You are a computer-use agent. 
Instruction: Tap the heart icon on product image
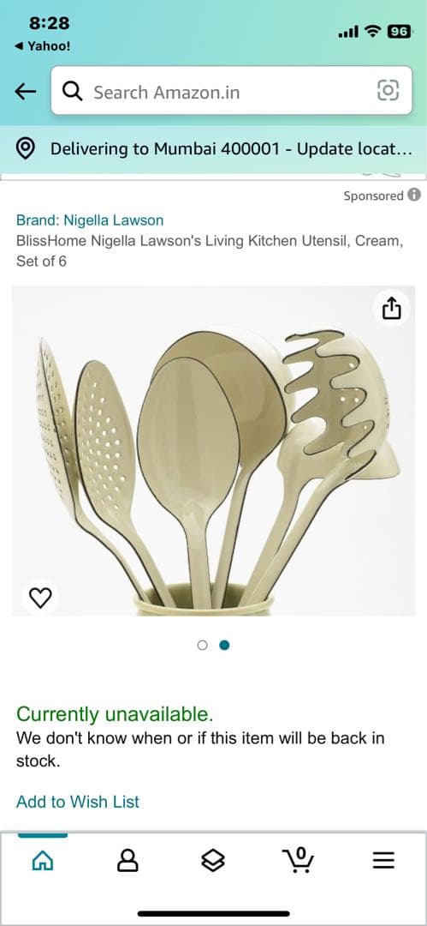(41, 598)
